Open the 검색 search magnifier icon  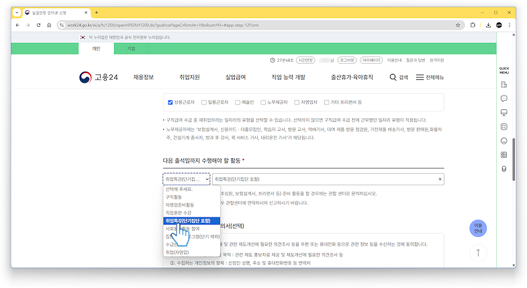393,77
